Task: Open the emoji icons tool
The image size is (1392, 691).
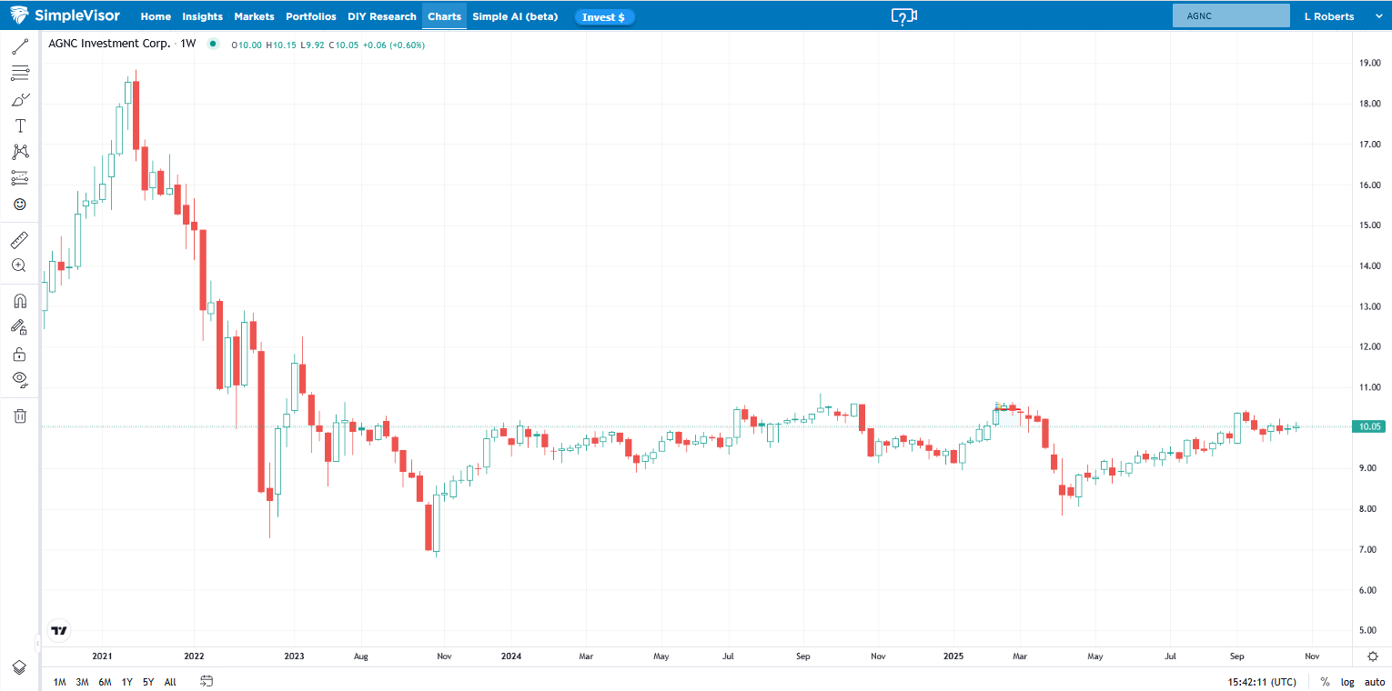Action: [x=19, y=205]
